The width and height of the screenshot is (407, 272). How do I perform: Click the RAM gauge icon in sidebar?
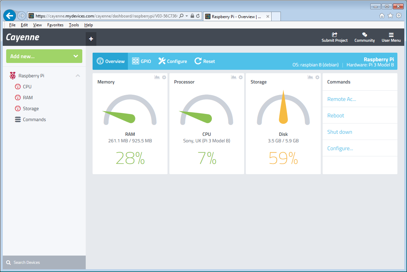tap(17, 98)
